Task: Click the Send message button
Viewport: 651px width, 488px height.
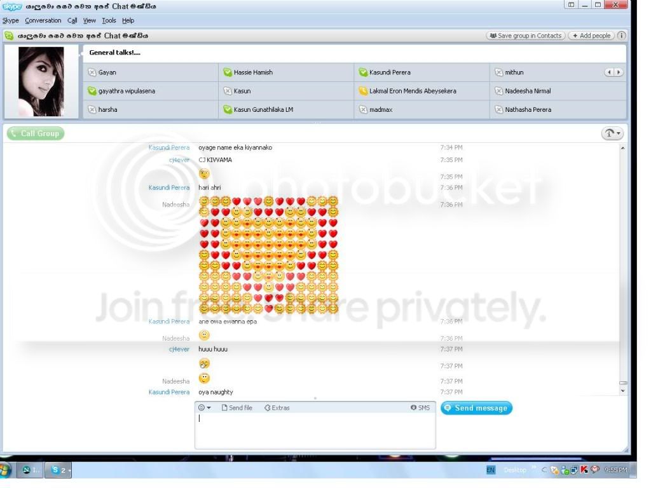Action: 476,408
